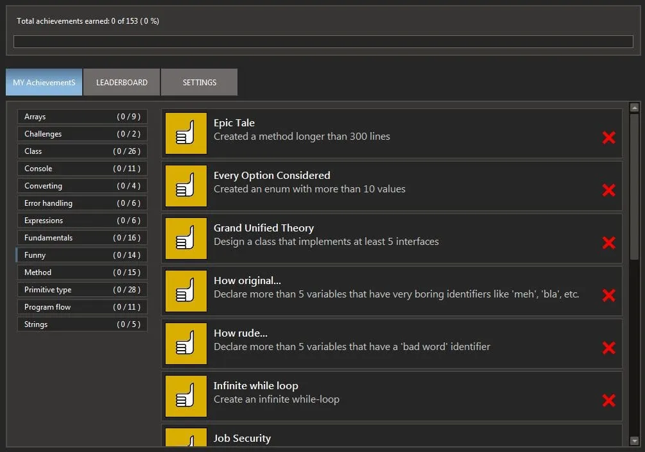Open the SETTINGS tab
The height and width of the screenshot is (452, 645).
coord(200,82)
